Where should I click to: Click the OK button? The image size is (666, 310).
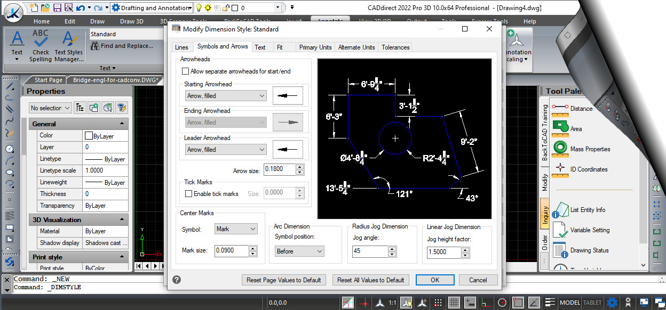[x=435, y=280]
